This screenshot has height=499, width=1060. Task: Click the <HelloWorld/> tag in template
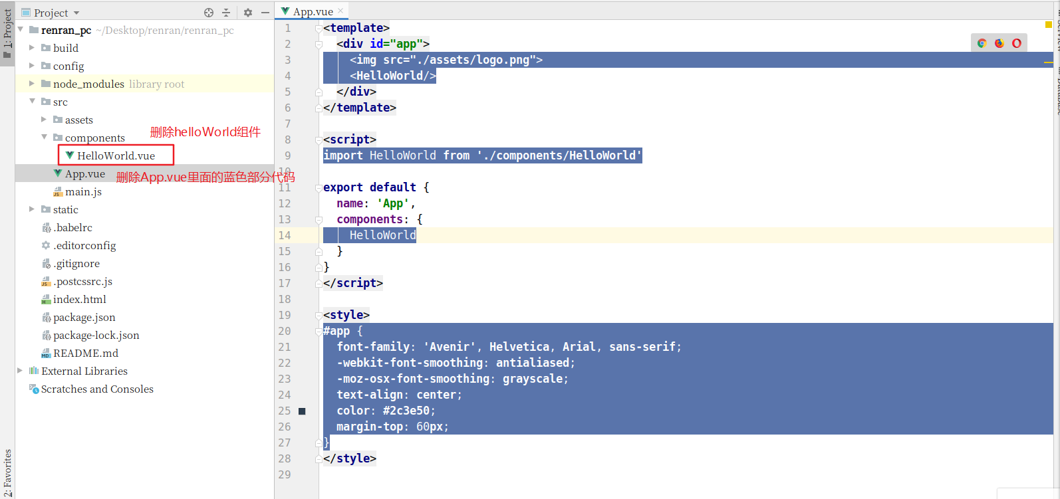point(393,76)
